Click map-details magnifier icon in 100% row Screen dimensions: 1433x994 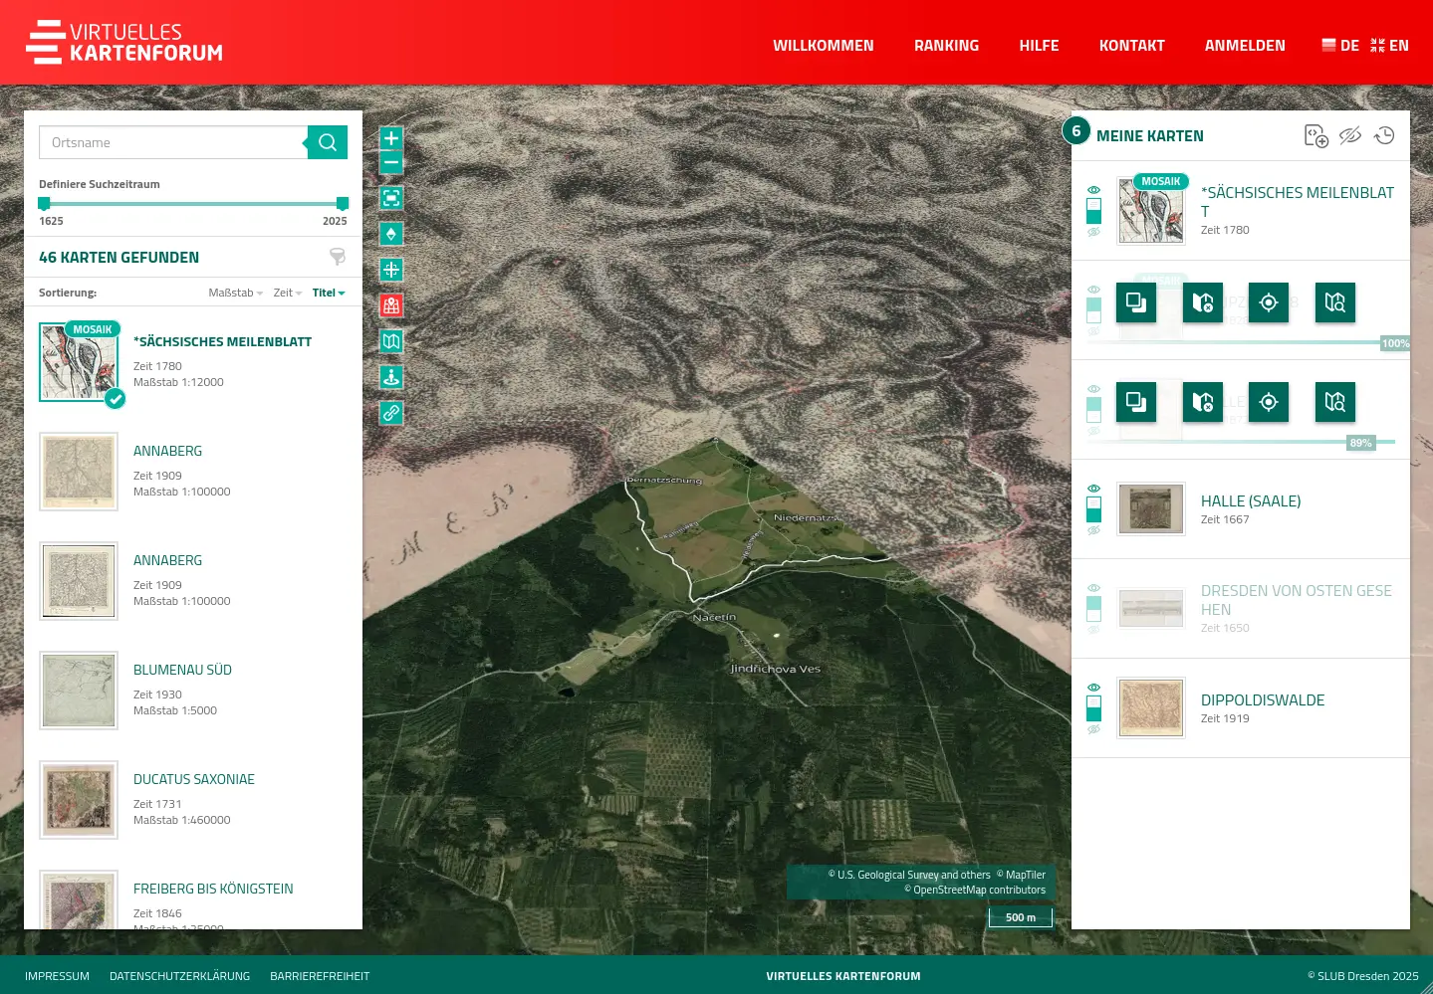pos(1335,302)
